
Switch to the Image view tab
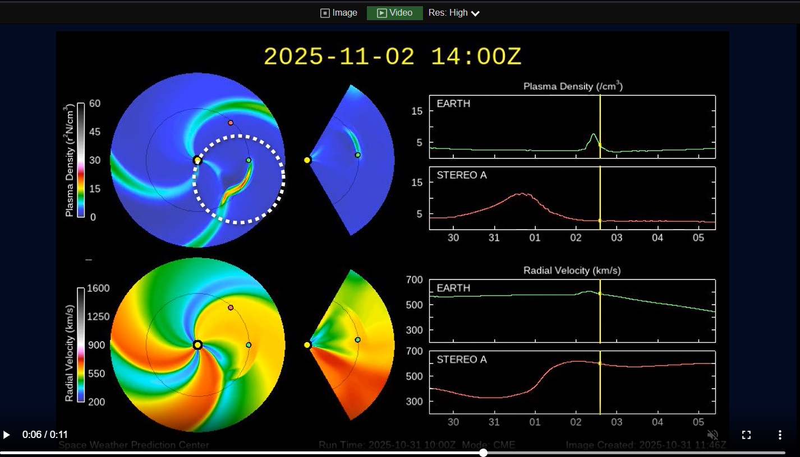coord(339,13)
